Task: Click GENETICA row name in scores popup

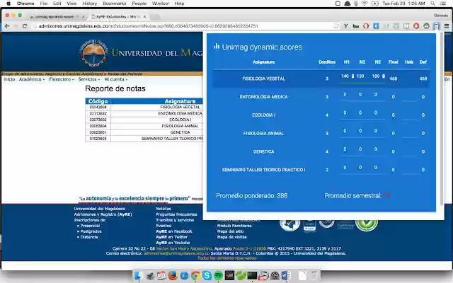Action: point(263,151)
